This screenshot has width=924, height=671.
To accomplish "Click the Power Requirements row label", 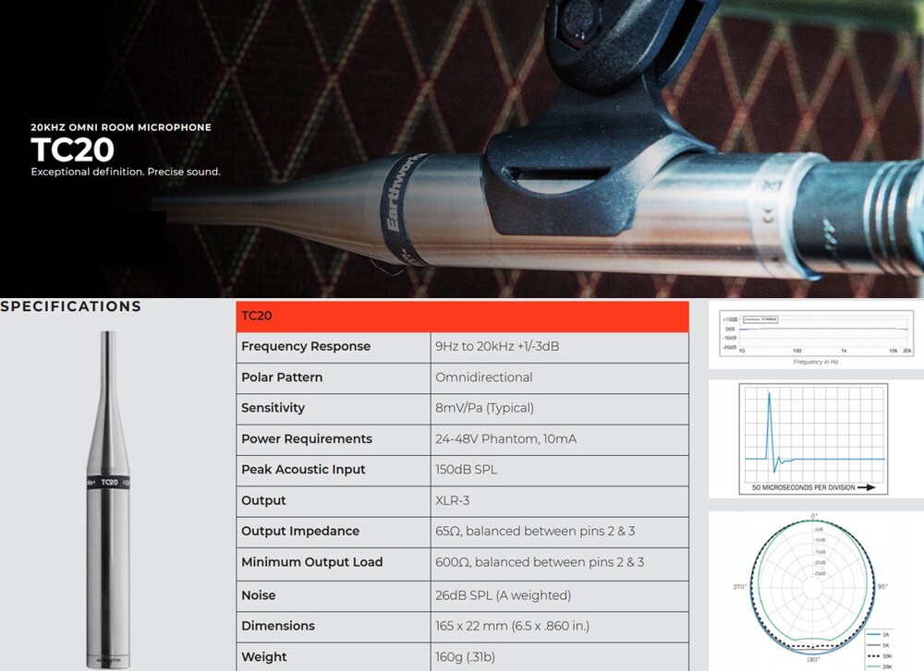I will point(307,438).
